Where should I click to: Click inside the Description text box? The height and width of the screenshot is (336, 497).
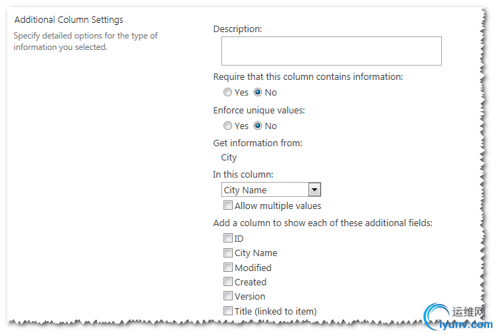pyautogui.click(x=331, y=51)
